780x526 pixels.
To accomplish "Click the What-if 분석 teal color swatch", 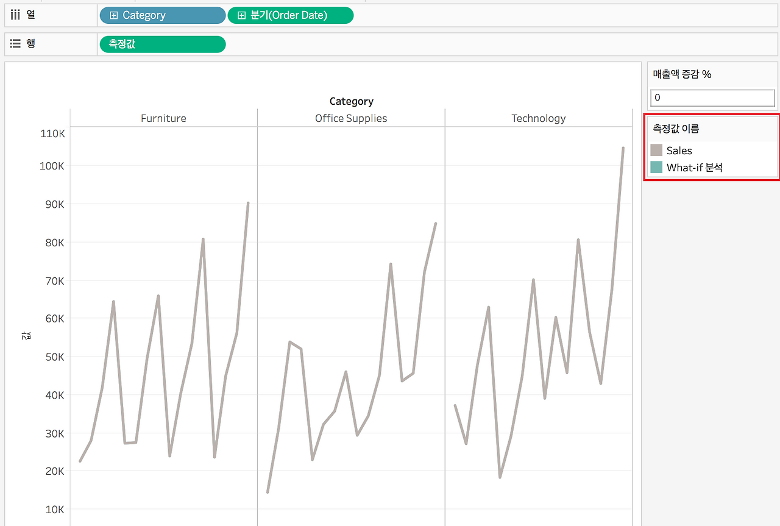I will 656,167.
